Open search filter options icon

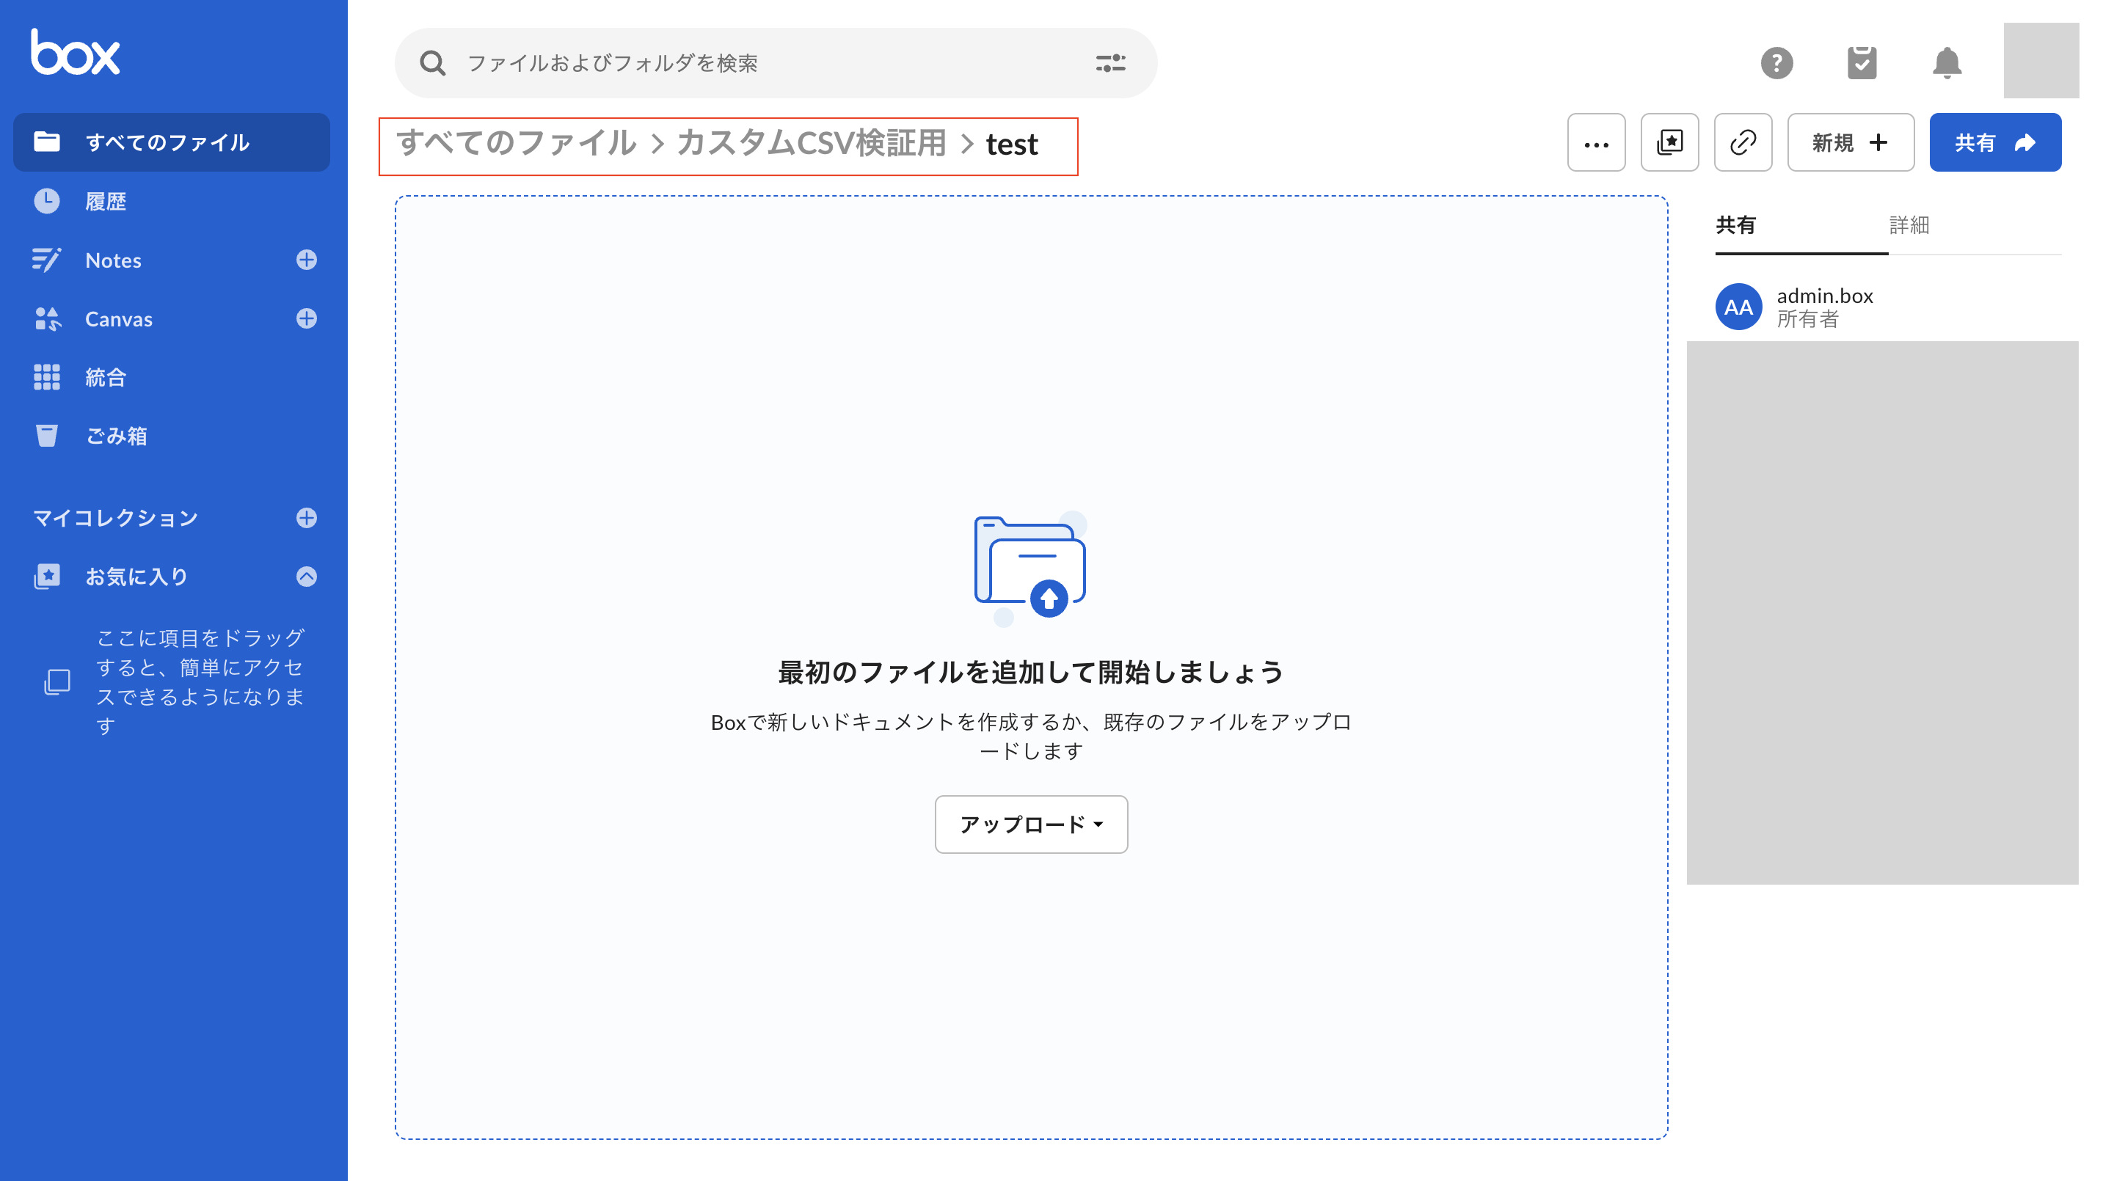[x=1110, y=63]
